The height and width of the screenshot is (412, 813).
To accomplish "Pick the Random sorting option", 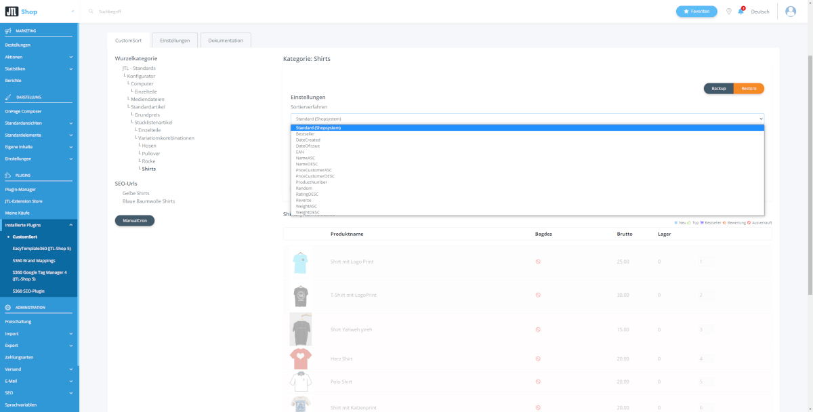I will 304,188.
